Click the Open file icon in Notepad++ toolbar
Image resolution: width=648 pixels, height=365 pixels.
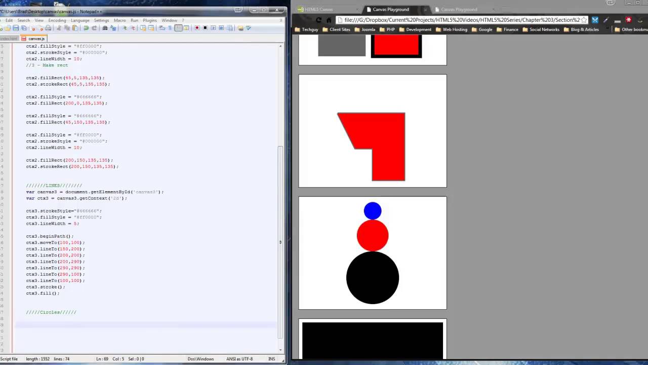8,28
